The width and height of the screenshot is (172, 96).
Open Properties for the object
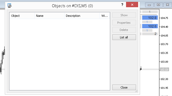[x=124, y=23]
